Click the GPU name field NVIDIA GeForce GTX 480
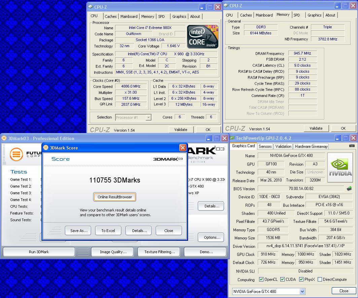 (x=291, y=156)
